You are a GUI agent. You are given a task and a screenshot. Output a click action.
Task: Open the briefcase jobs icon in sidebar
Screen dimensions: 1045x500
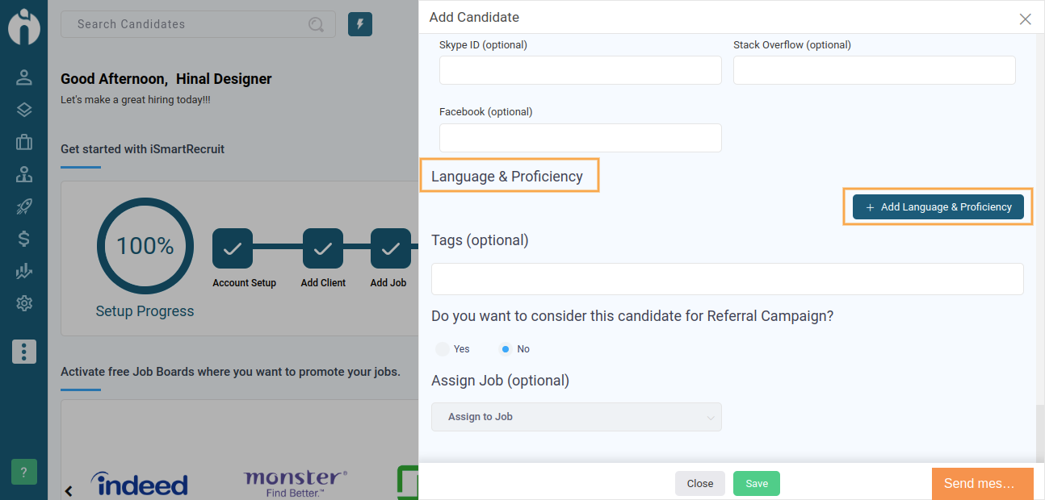pyautogui.click(x=24, y=142)
